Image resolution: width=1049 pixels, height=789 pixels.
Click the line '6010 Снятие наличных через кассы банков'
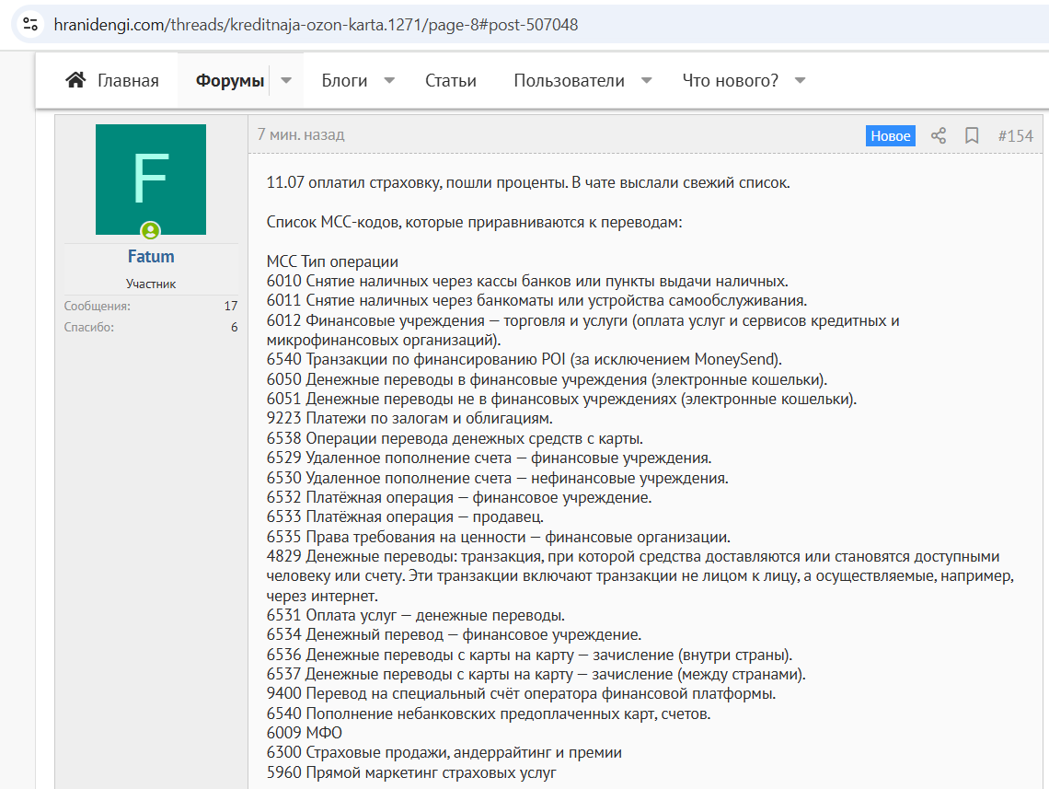point(527,281)
